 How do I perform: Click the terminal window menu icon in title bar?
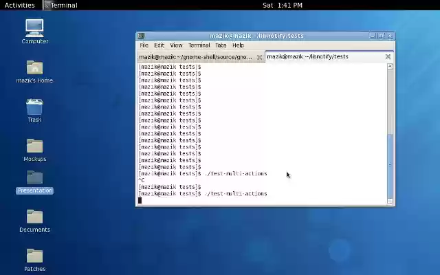(141, 36)
